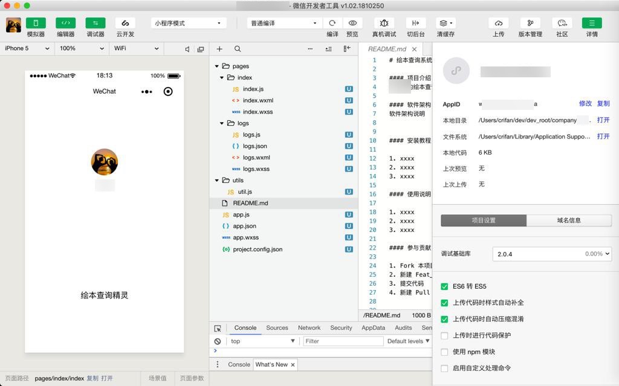
Task: Toggle 上传代码时样式自动补全 checkbox
Action: (x=444, y=303)
